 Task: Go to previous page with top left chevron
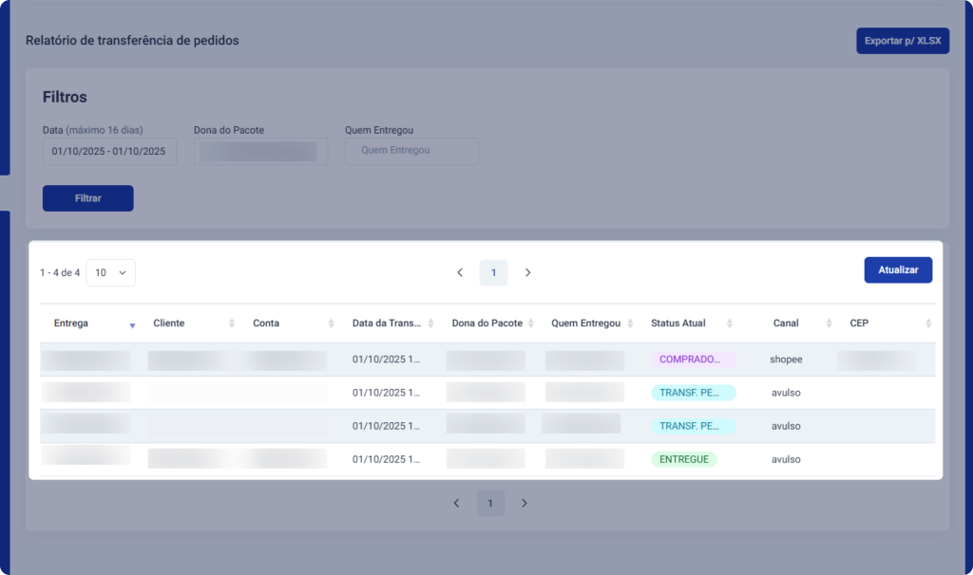tap(460, 272)
